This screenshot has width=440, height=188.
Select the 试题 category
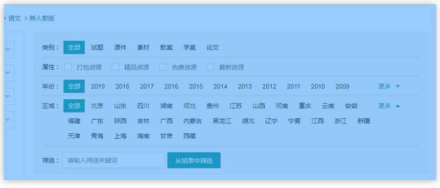[x=97, y=47]
